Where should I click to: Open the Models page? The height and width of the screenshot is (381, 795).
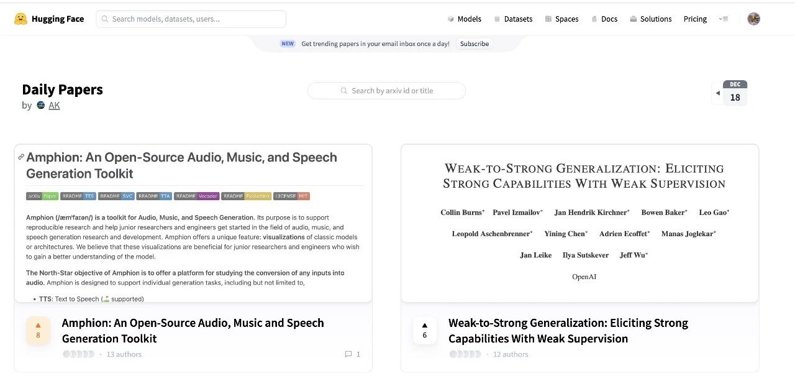tap(464, 19)
